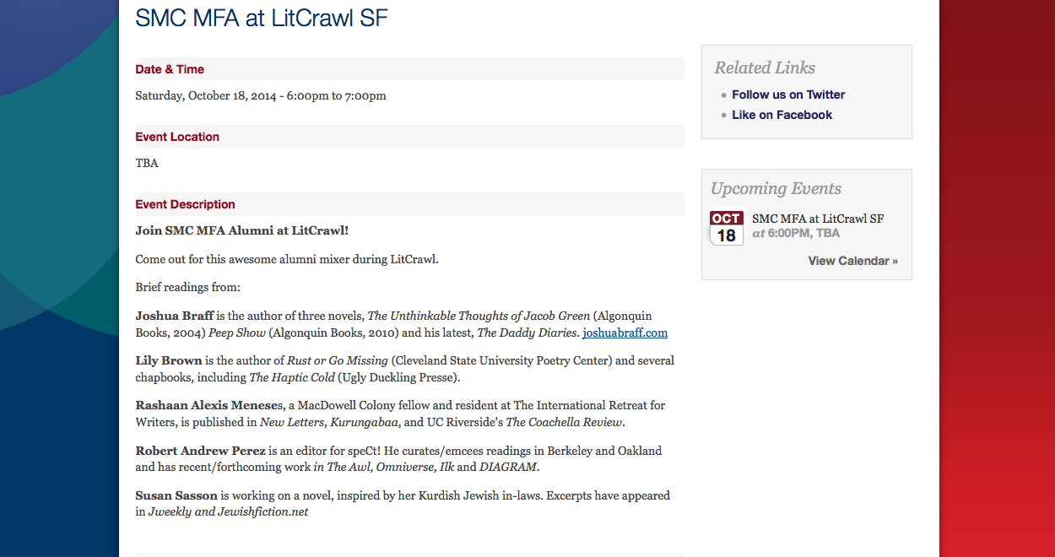Viewport: 1055px width, 557px height.
Task: Click the Susan Sasson author name
Action: click(x=176, y=495)
